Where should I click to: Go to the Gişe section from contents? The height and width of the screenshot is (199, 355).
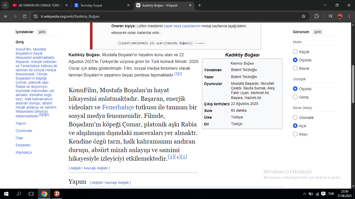[19, 138]
